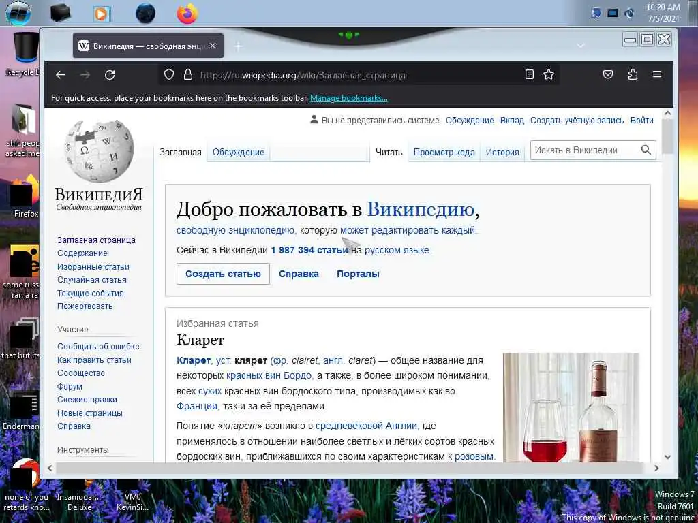
Task: Click the vertical scrollbar up arrow
Action: (667, 113)
